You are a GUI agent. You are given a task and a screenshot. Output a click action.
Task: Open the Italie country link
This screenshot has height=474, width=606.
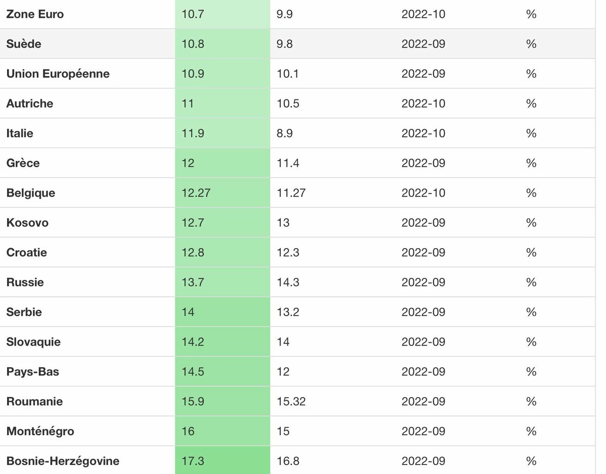(x=20, y=133)
